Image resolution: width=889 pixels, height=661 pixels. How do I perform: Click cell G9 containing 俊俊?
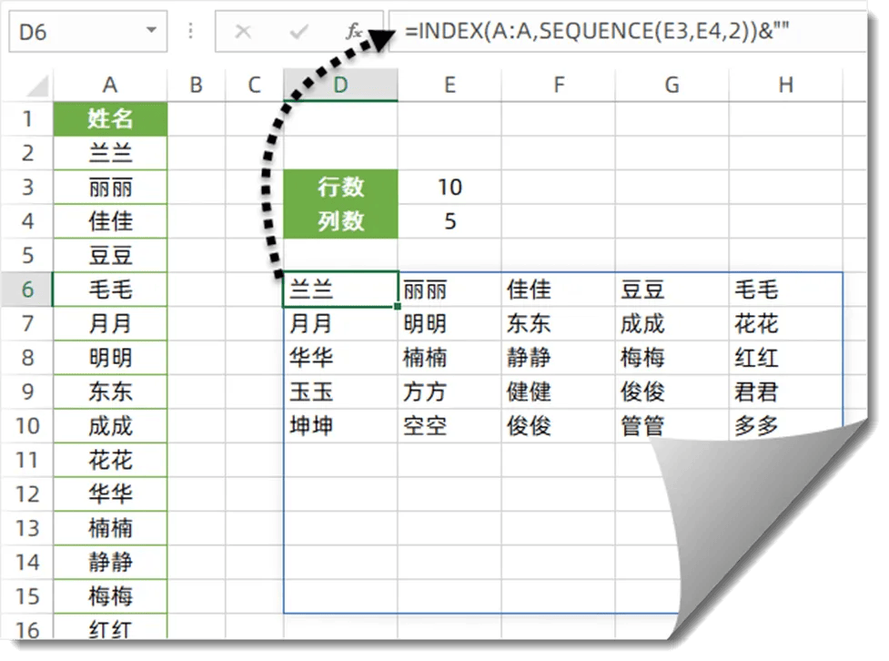(672, 392)
